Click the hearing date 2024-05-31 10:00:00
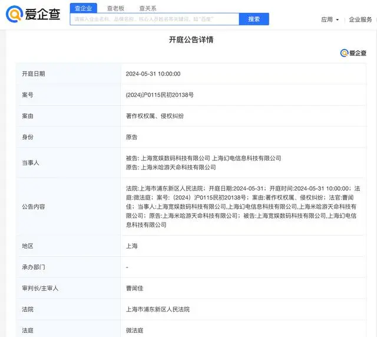This screenshot has height=337, width=377. click(x=153, y=74)
